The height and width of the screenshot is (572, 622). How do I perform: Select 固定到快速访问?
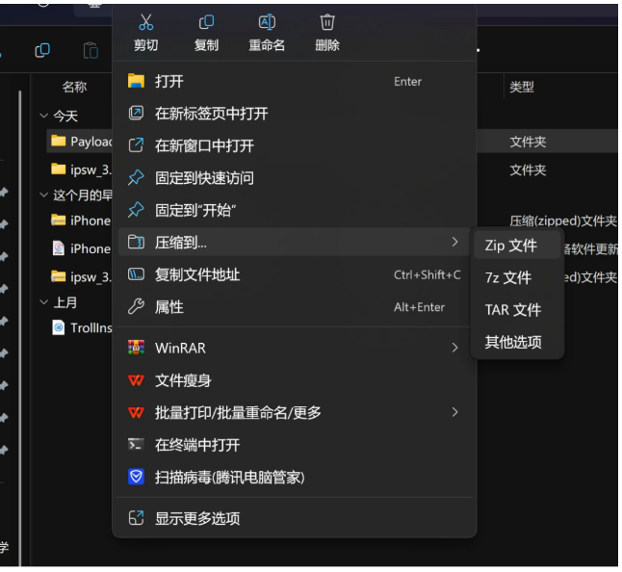pyautogui.click(x=294, y=178)
